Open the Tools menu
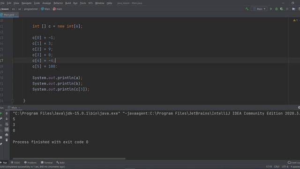 82,3
